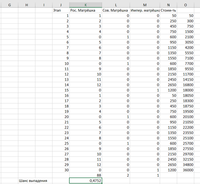Select column K header
This screenshot has width=200, height=184.
86,5
